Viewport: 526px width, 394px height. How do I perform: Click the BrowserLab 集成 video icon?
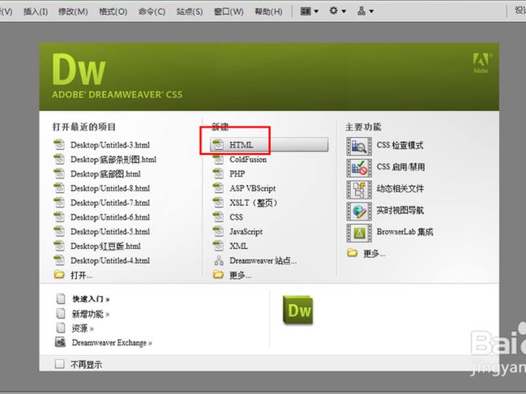point(359,233)
